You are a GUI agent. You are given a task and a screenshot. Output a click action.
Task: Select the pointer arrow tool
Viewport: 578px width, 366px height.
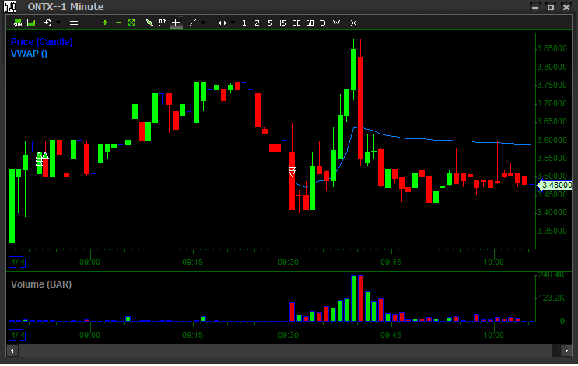pos(149,23)
